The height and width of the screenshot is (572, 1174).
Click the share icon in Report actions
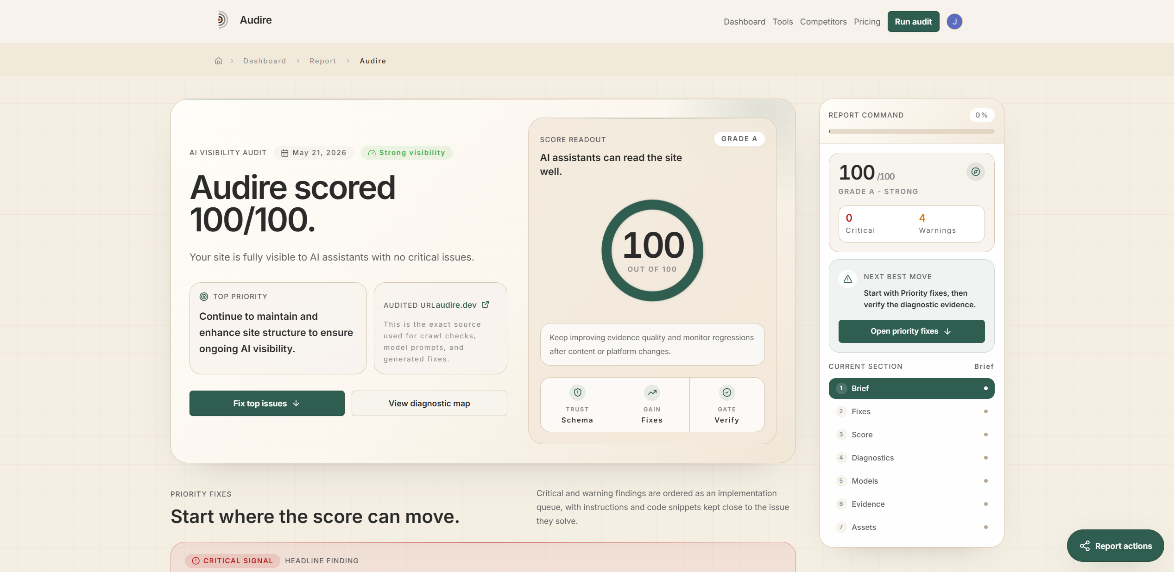[x=1085, y=546]
